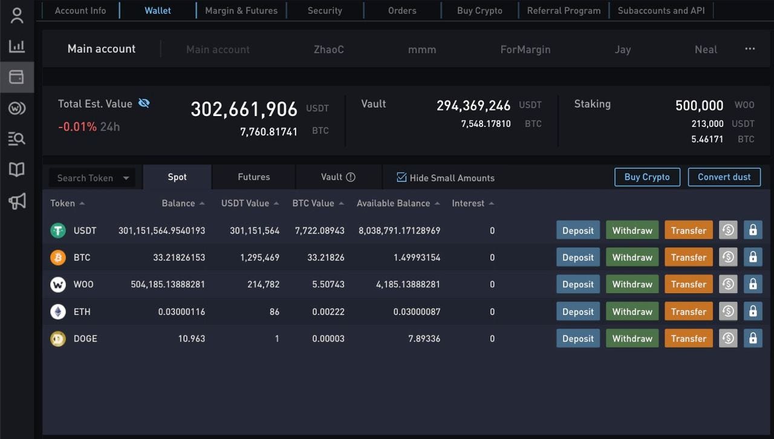Click the Convert dust button
Image resolution: width=774 pixels, height=439 pixels.
(724, 177)
